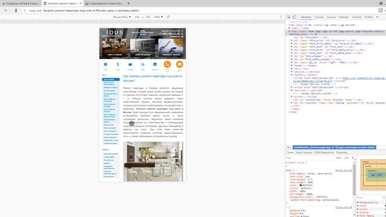Click the blue envelope icon on the page
The height and width of the screenshot is (217, 386).
(x=155, y=64)
